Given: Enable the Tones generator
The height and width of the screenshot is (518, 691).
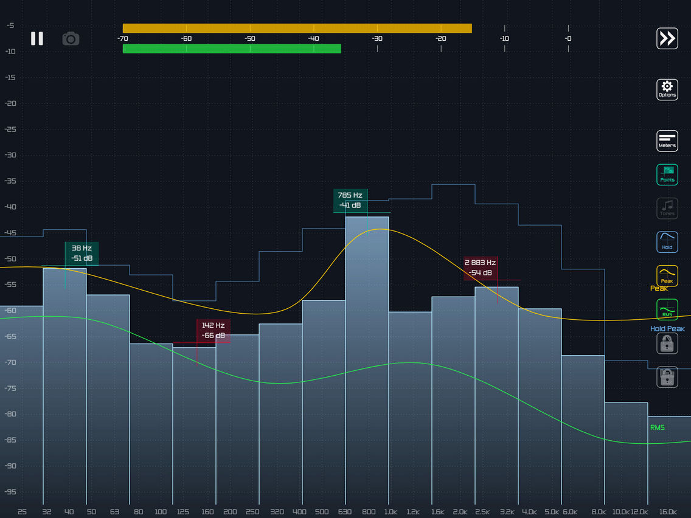Looking at the screenshot, I should pyautogui.click(x=667, y=209).
